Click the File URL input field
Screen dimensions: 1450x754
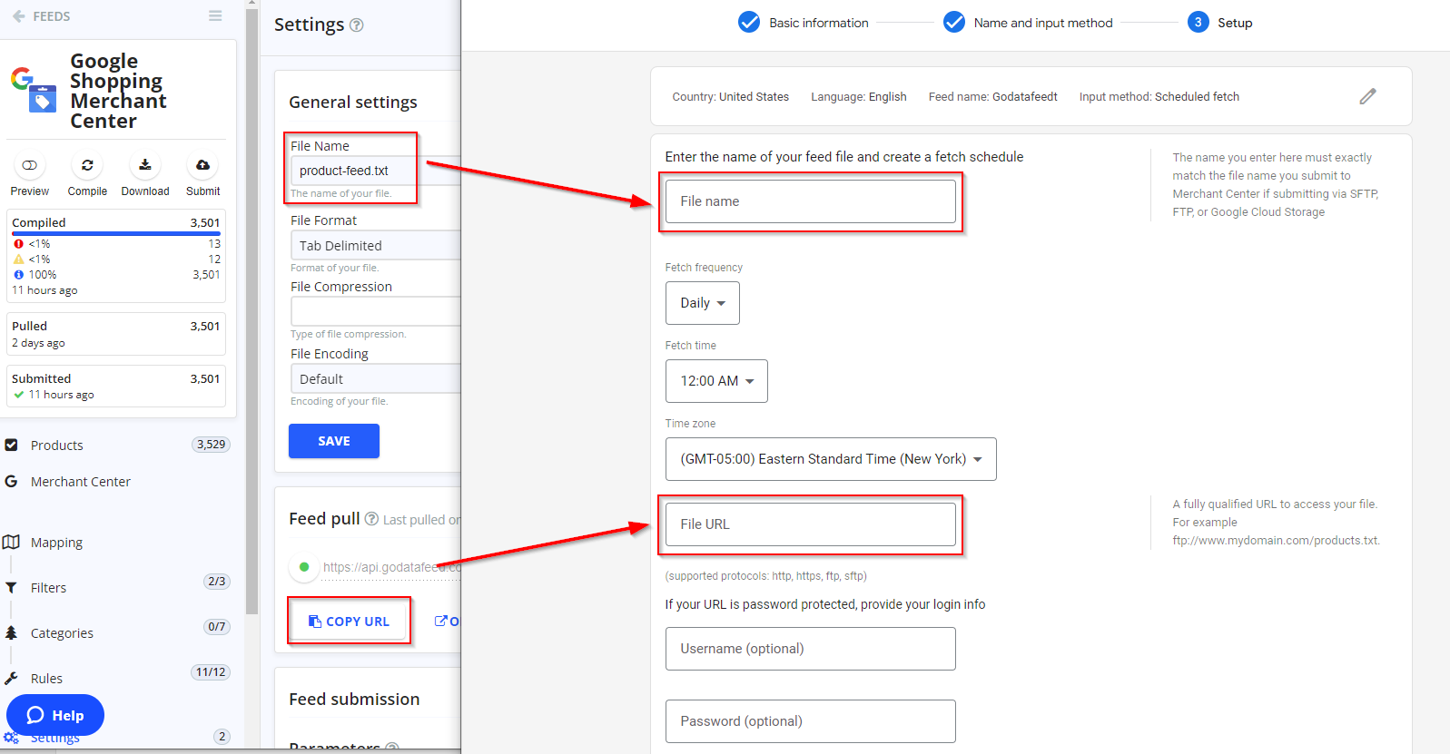click(x=810, y=524)
